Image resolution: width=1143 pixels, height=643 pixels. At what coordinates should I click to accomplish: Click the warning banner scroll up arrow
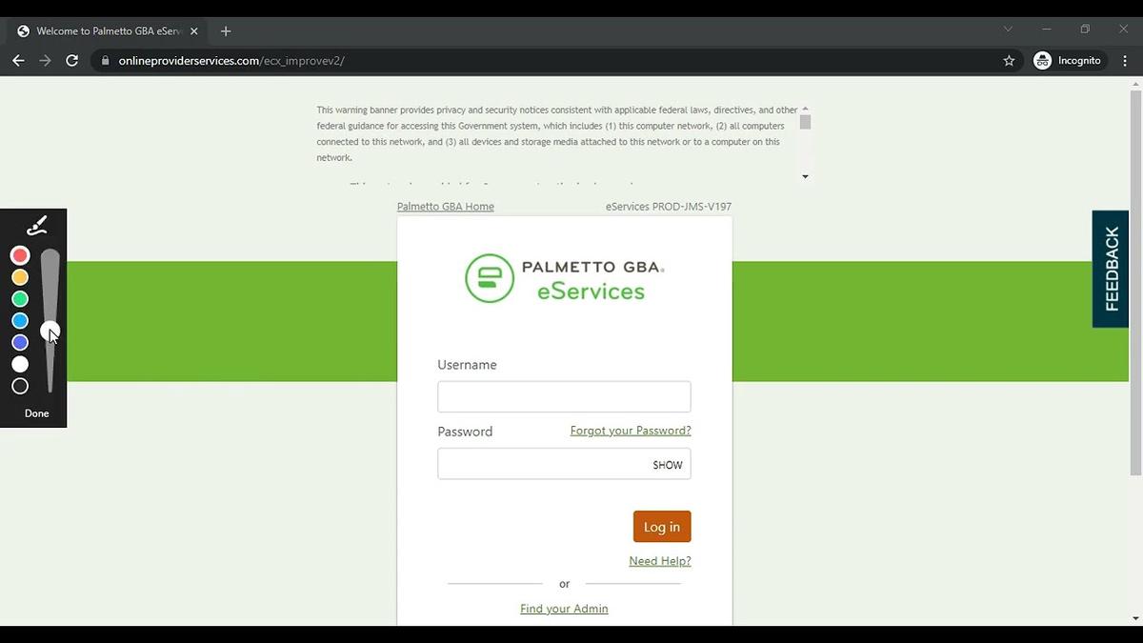coord(805,109)
